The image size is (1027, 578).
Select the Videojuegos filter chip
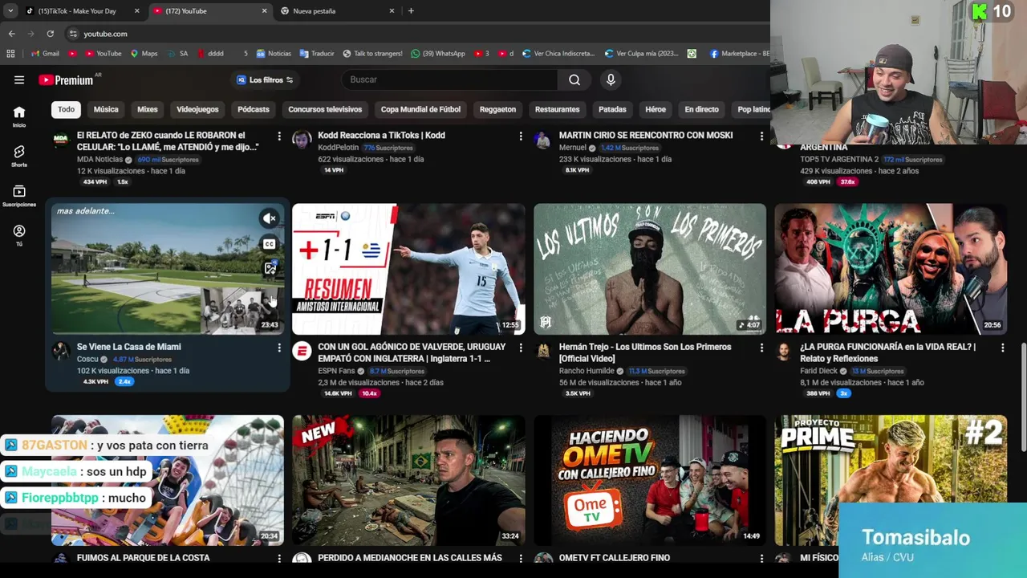tap(197, 109)
